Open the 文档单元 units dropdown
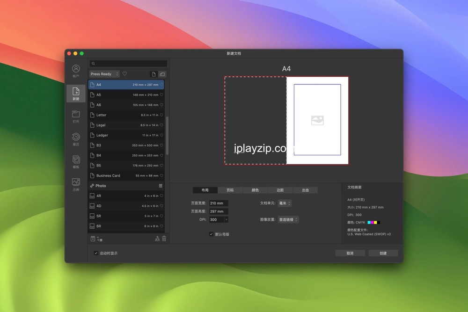The image size is (468, 312). (285, 203)
